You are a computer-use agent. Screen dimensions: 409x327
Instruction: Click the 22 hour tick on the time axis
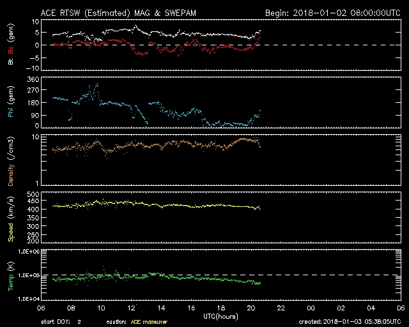pyautogui.click(x=282, y=307)
